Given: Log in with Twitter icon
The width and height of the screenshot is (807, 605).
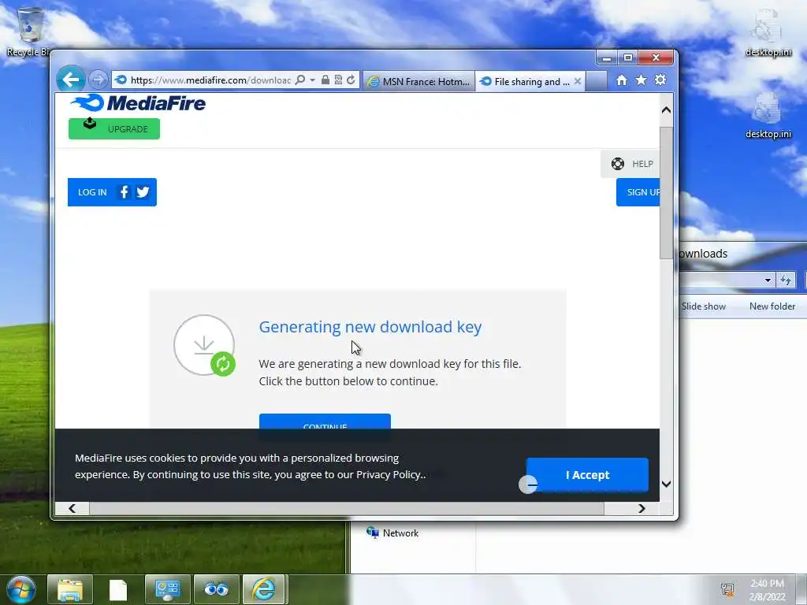Looking at the screenshot, I should click(143, 192).
